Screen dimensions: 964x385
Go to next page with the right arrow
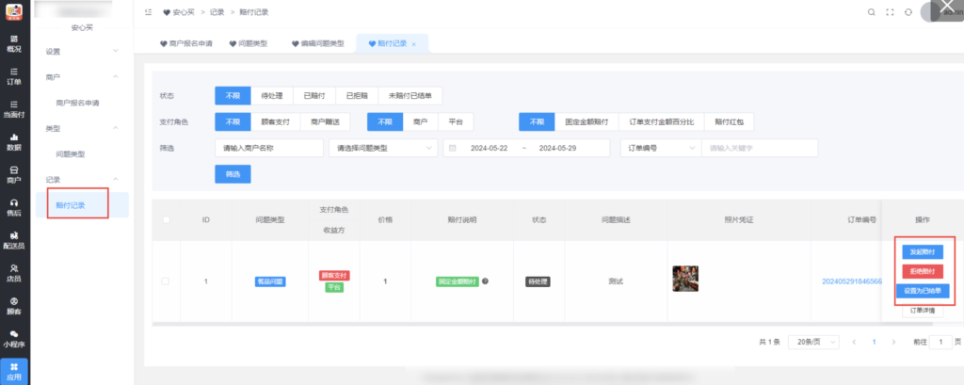894,342
